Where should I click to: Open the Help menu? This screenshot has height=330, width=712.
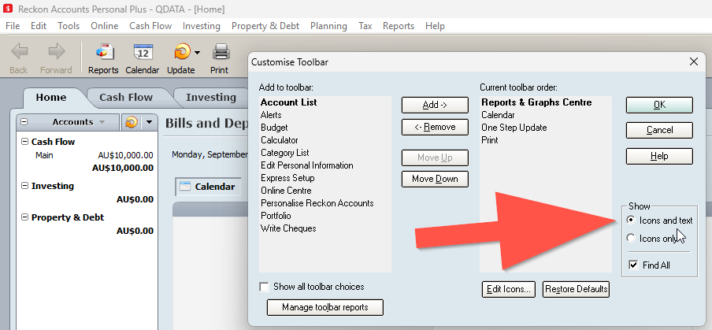435,26
